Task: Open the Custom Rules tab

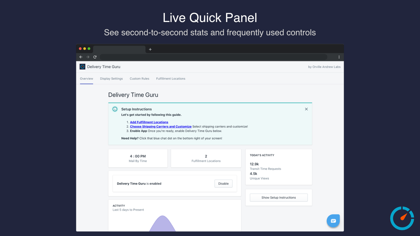Action: pyautogui.click(x=139, y=79)
